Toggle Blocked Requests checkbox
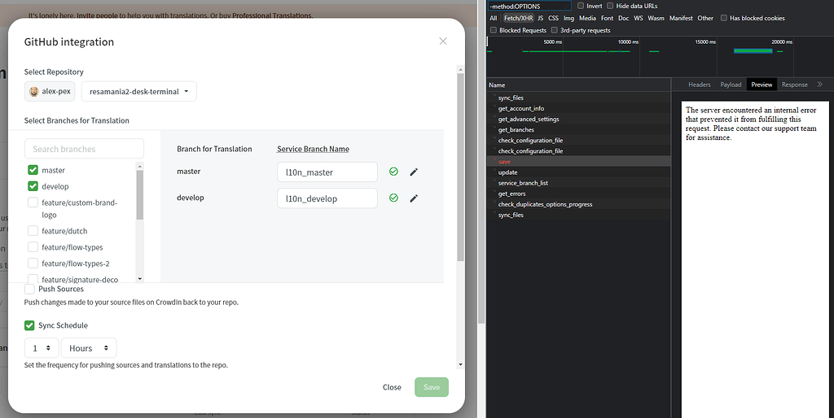The width and height of the screenshot is (834, 418). point(493,30)
